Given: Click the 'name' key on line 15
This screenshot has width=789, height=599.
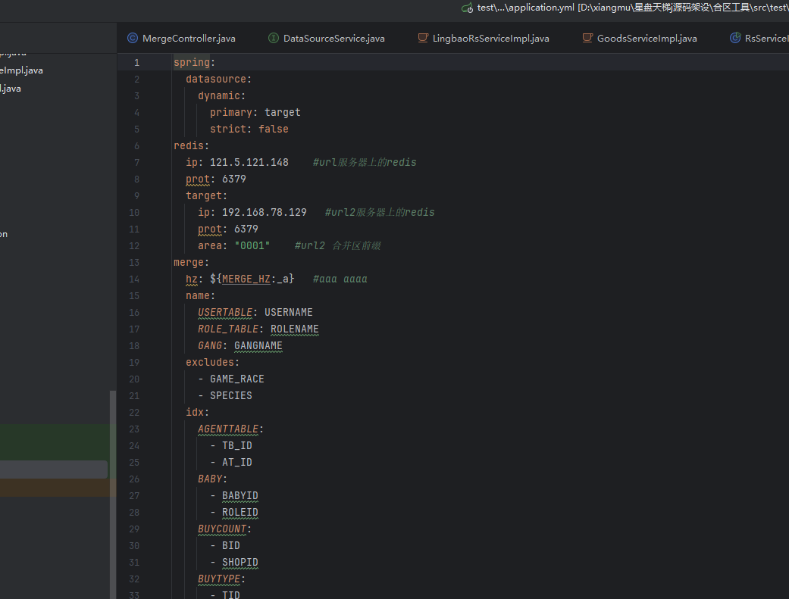Looking at the screenshot, I should tap(198, 296).
